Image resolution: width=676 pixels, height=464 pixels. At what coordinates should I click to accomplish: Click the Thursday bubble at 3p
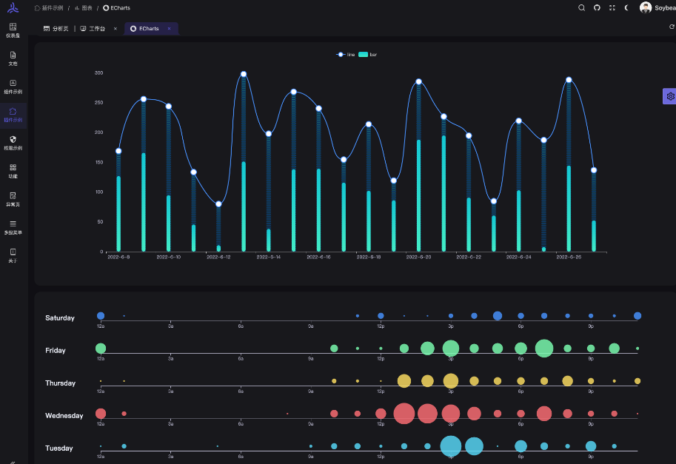[x=450, y=381]
